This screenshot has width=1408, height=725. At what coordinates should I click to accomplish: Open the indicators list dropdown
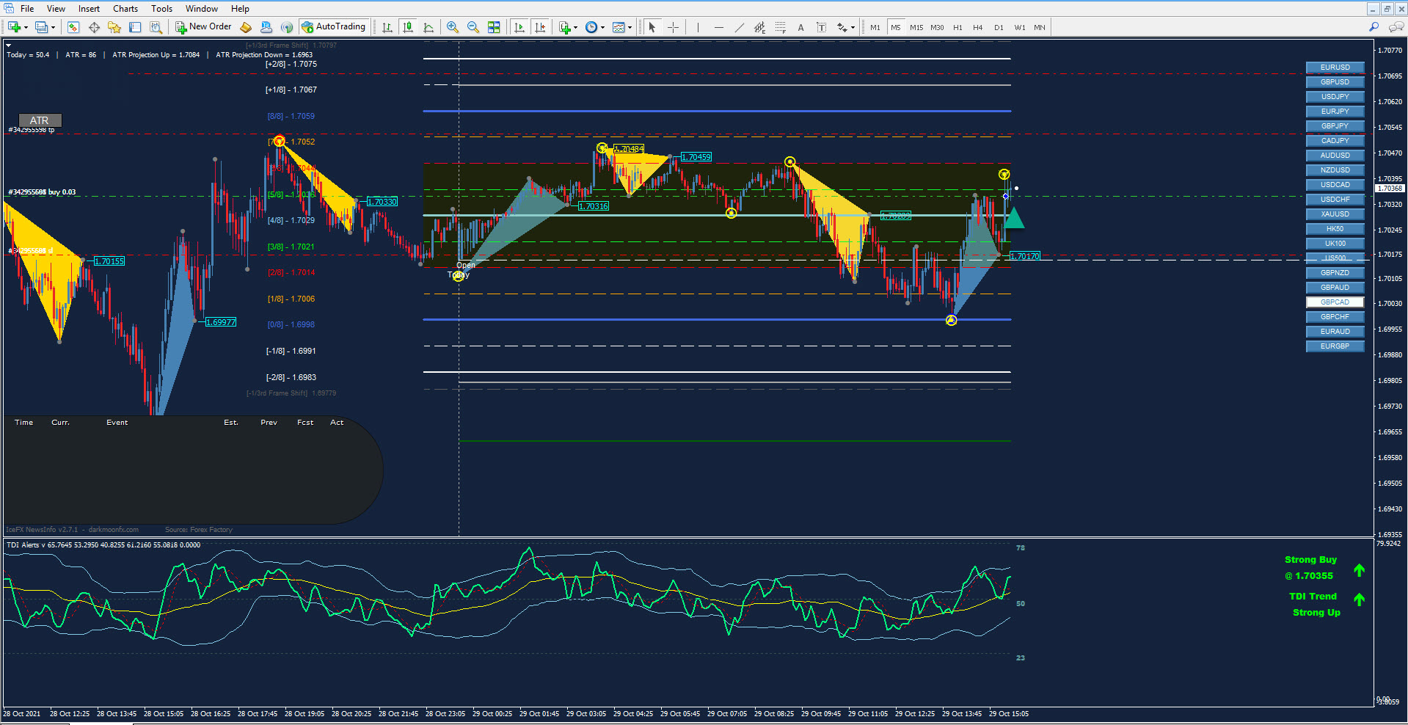click(x=575, y=27)
